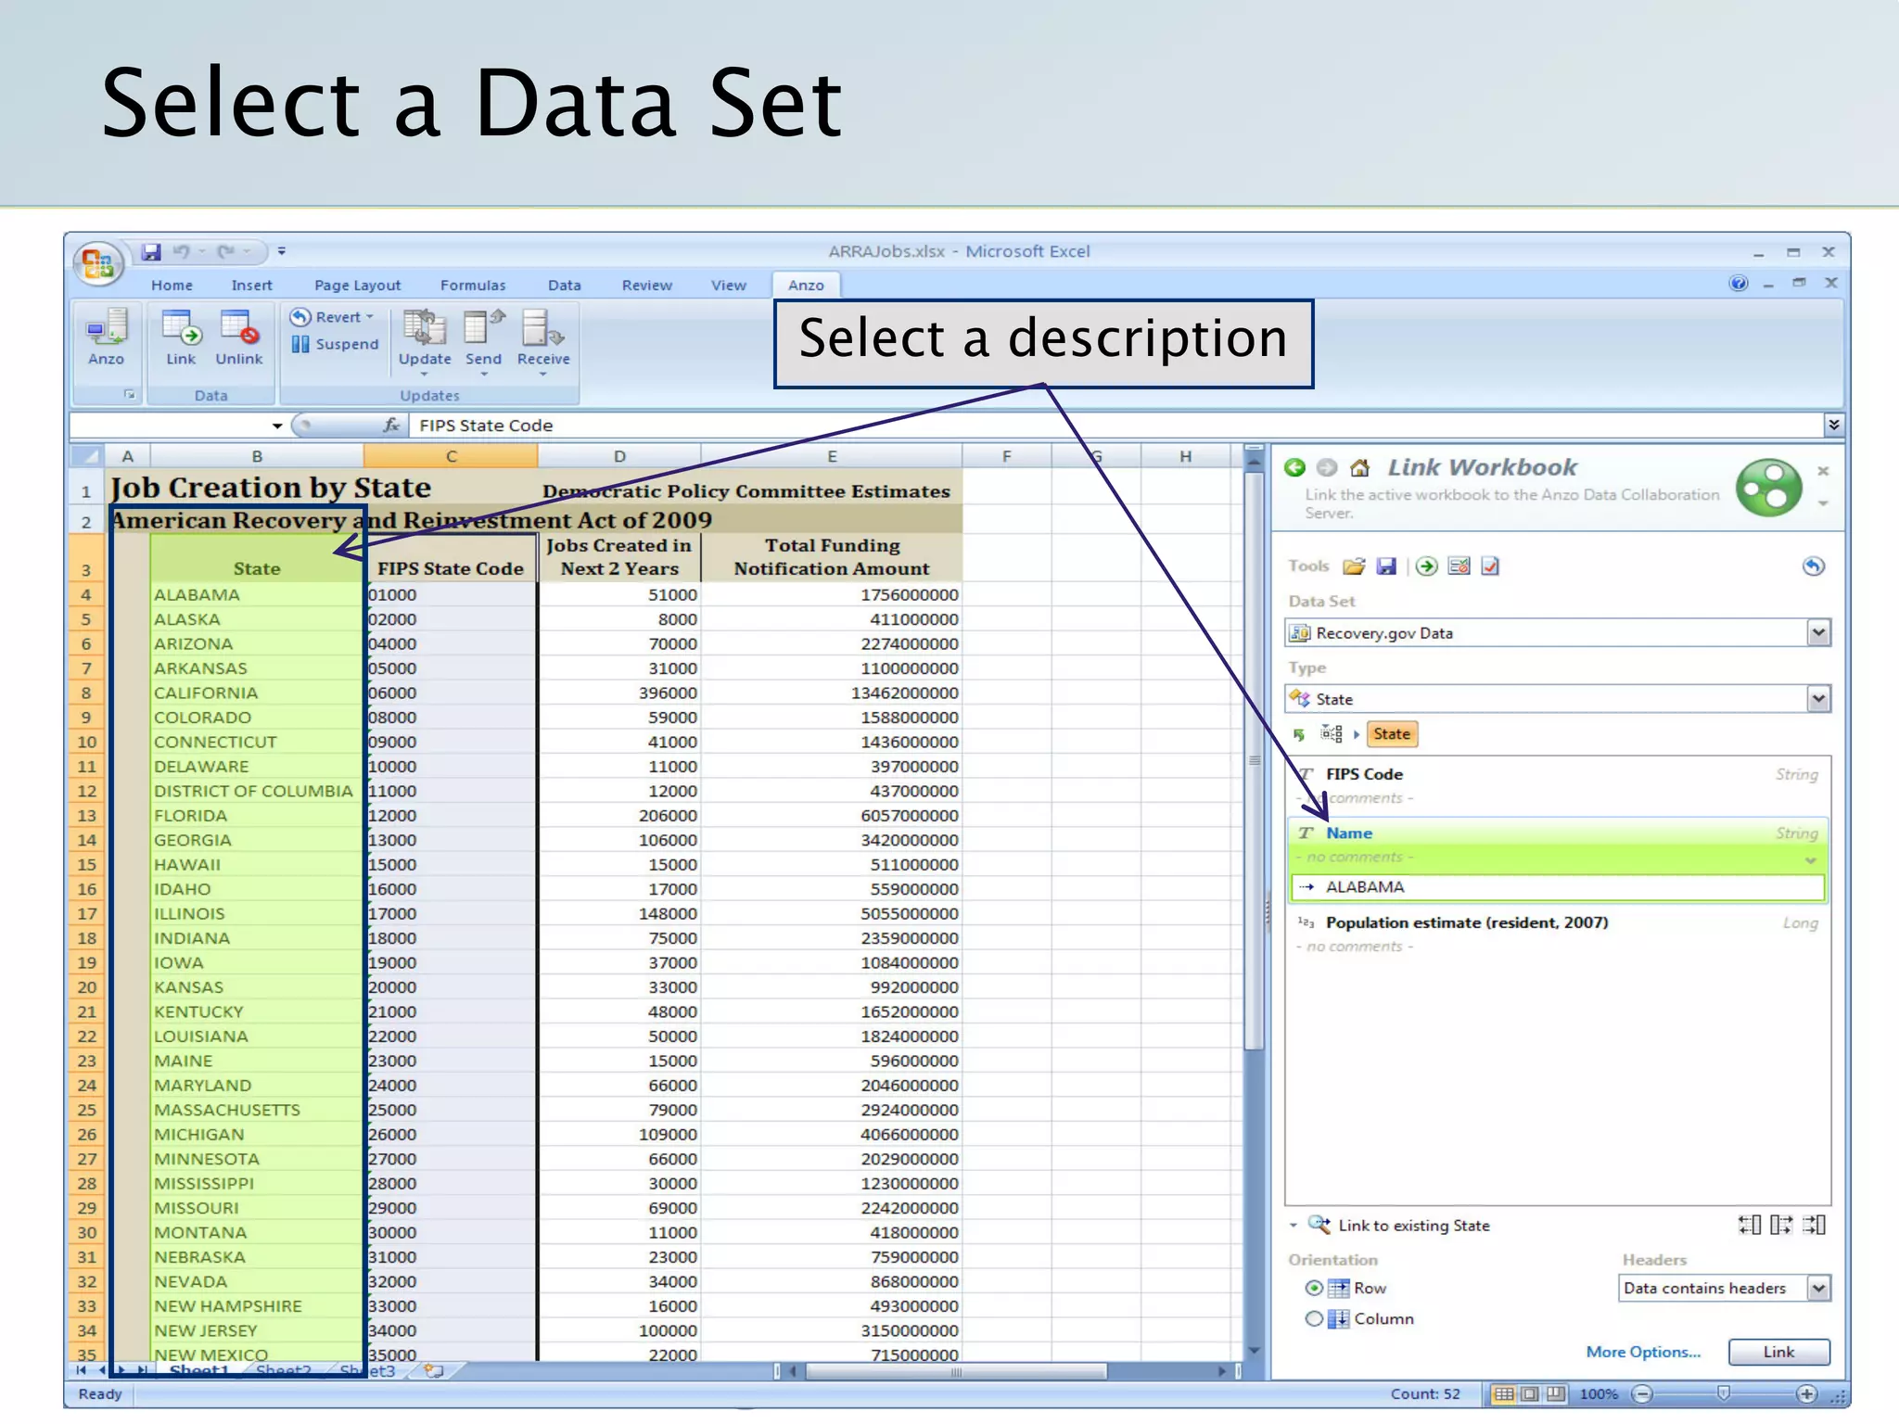The height and width of the screenshot is (1424, 1899).
Task: Click the Excel Help question mark icon
Action: pos(1739,283)
